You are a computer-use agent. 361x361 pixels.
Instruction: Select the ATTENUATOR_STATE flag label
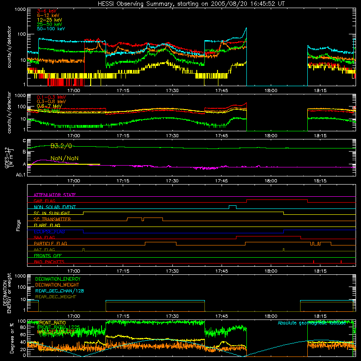click(55, 195)
